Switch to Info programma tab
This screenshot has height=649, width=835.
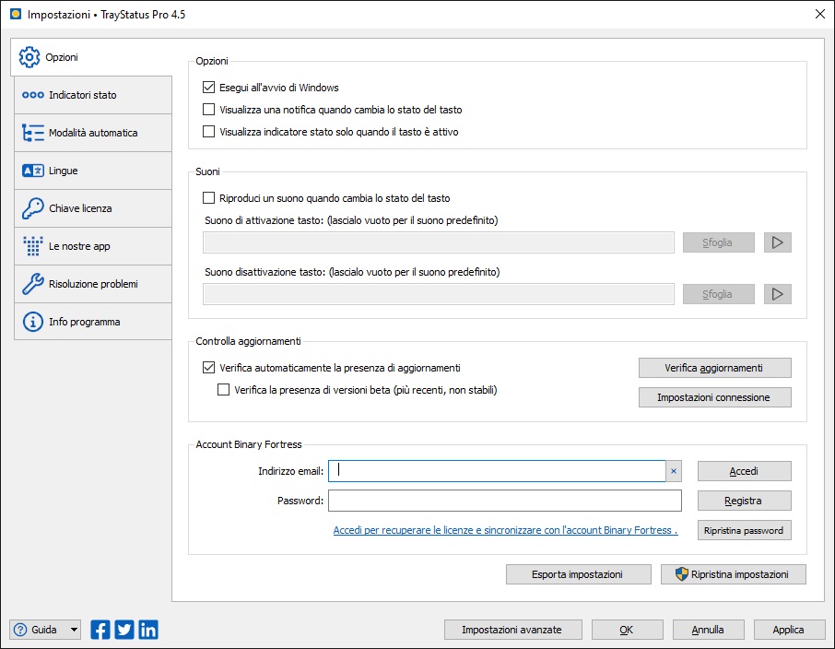(93, 322)
